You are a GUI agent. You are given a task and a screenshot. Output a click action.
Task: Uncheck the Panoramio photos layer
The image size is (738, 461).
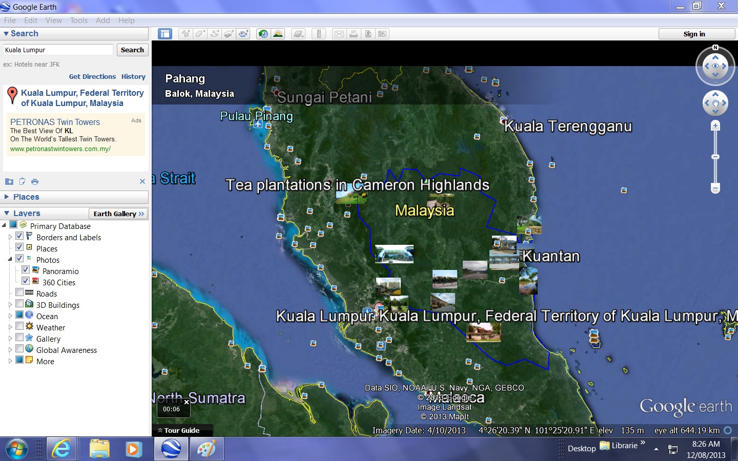(x=25, y=270)
